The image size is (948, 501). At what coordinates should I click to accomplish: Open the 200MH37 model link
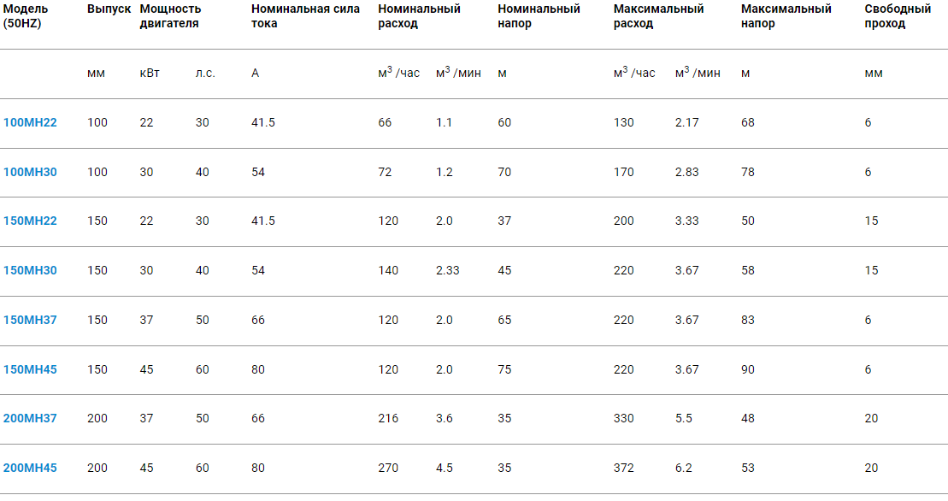pos(30,419)
